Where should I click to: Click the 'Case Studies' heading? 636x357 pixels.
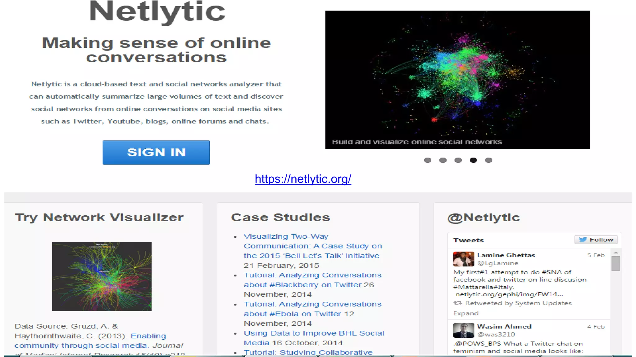click(x=280, y=217)
